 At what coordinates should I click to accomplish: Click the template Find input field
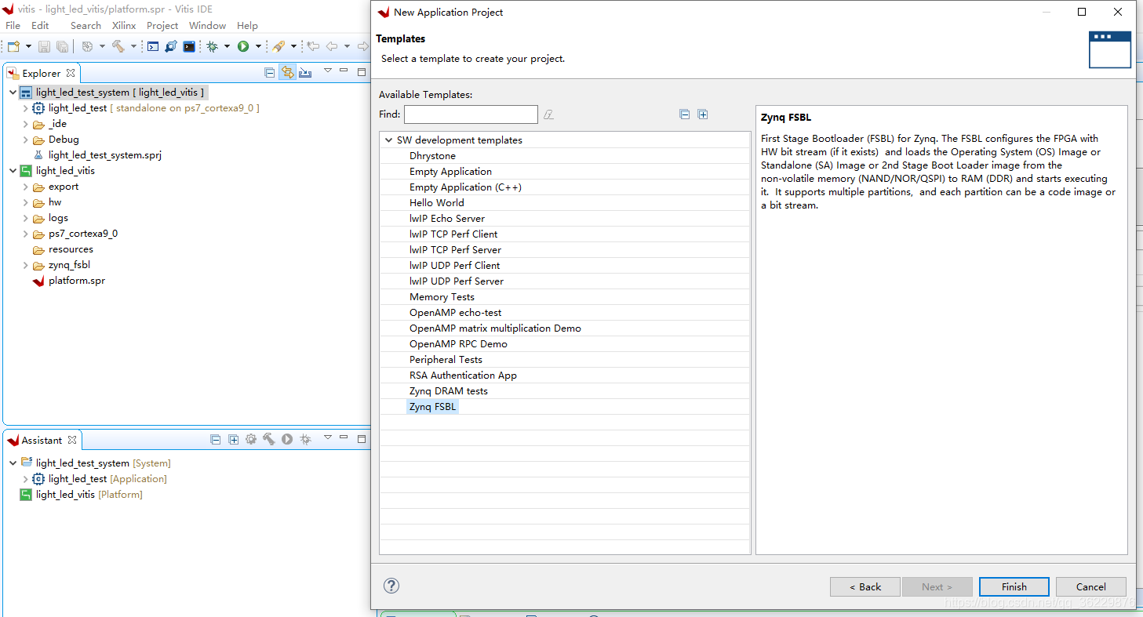pyautogui.click(x=471, y=114)
